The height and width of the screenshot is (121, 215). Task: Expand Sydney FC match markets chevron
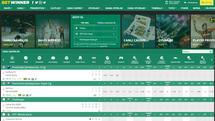click(x=100, y=79)
